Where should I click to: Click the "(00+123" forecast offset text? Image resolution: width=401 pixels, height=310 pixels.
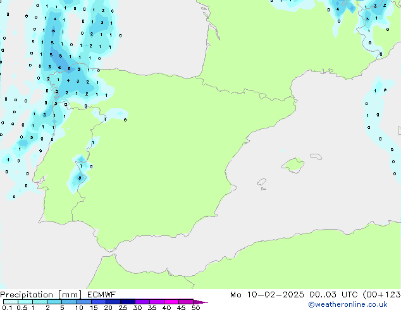pyautogui.click(x=381, y=294)
